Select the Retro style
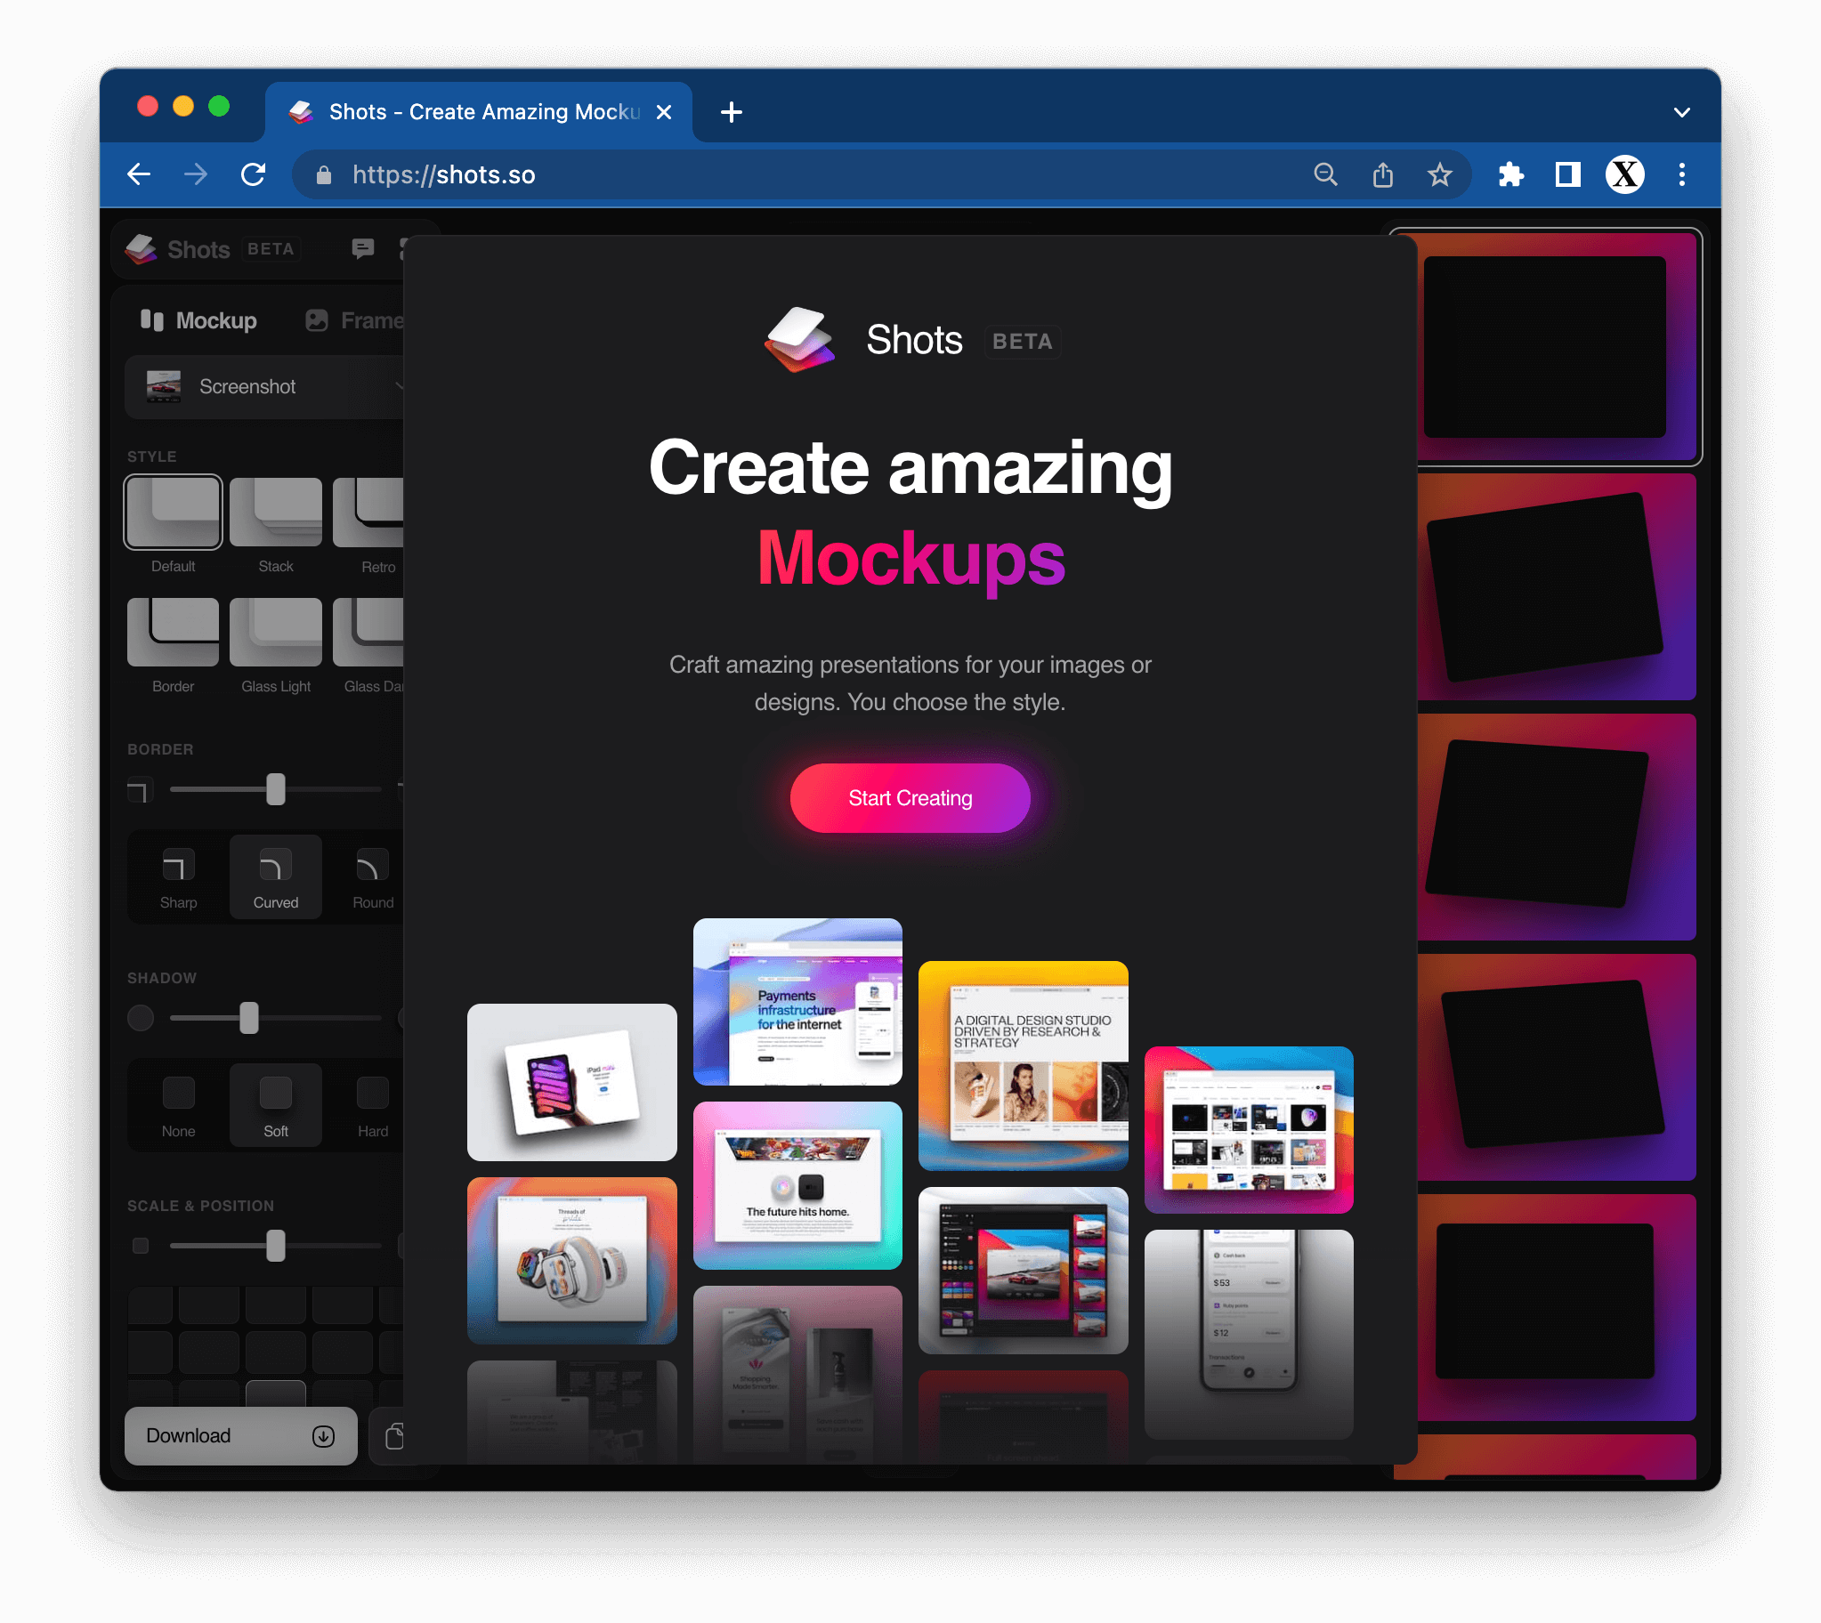The image size is (1821, 1623). (368, 512)
